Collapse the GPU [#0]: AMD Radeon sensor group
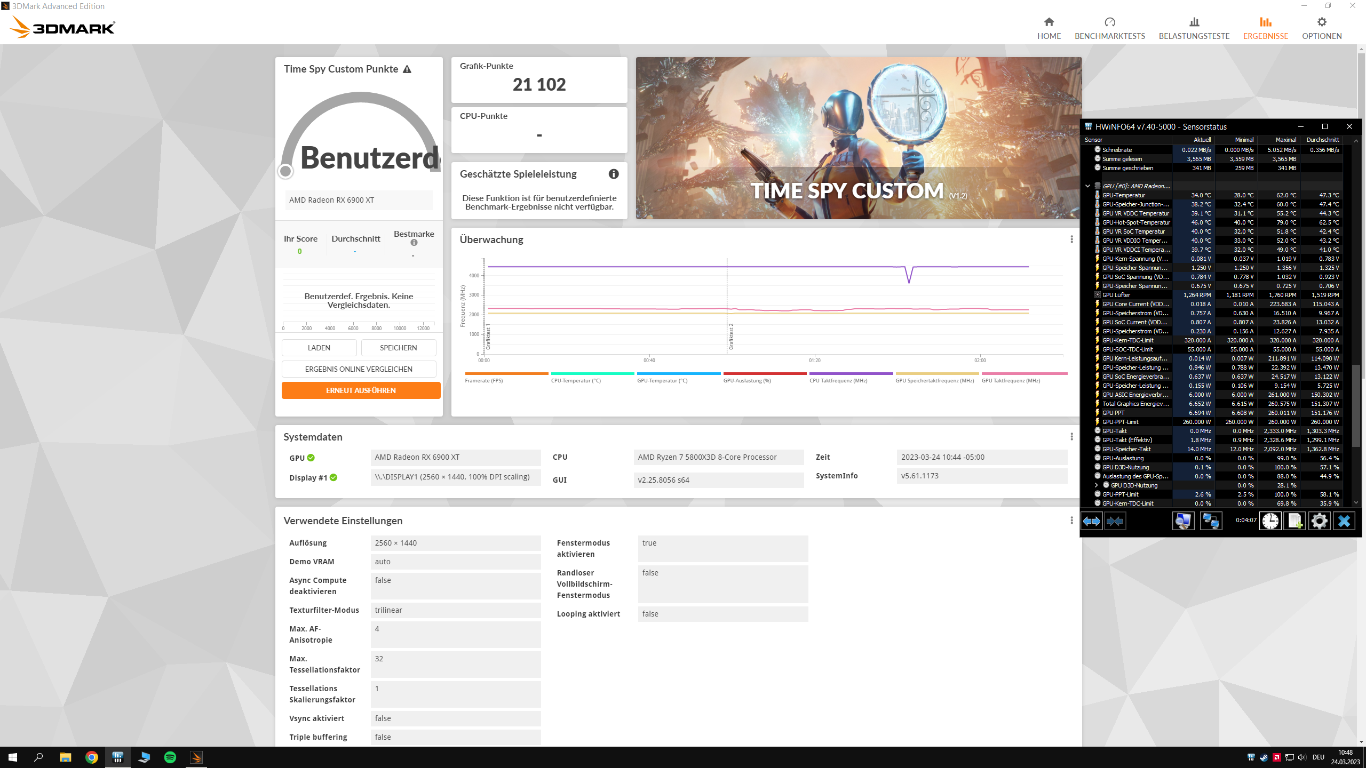This screenshot has width=1366, height=768. tap(1087, 186)
